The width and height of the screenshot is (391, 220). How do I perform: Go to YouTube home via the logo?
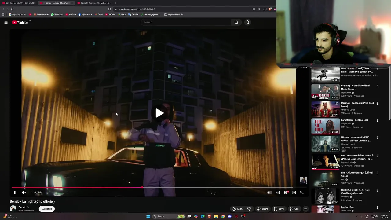pyautogui.click(x=20, y=22)
